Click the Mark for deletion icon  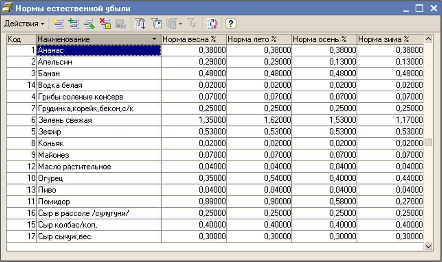105,23
